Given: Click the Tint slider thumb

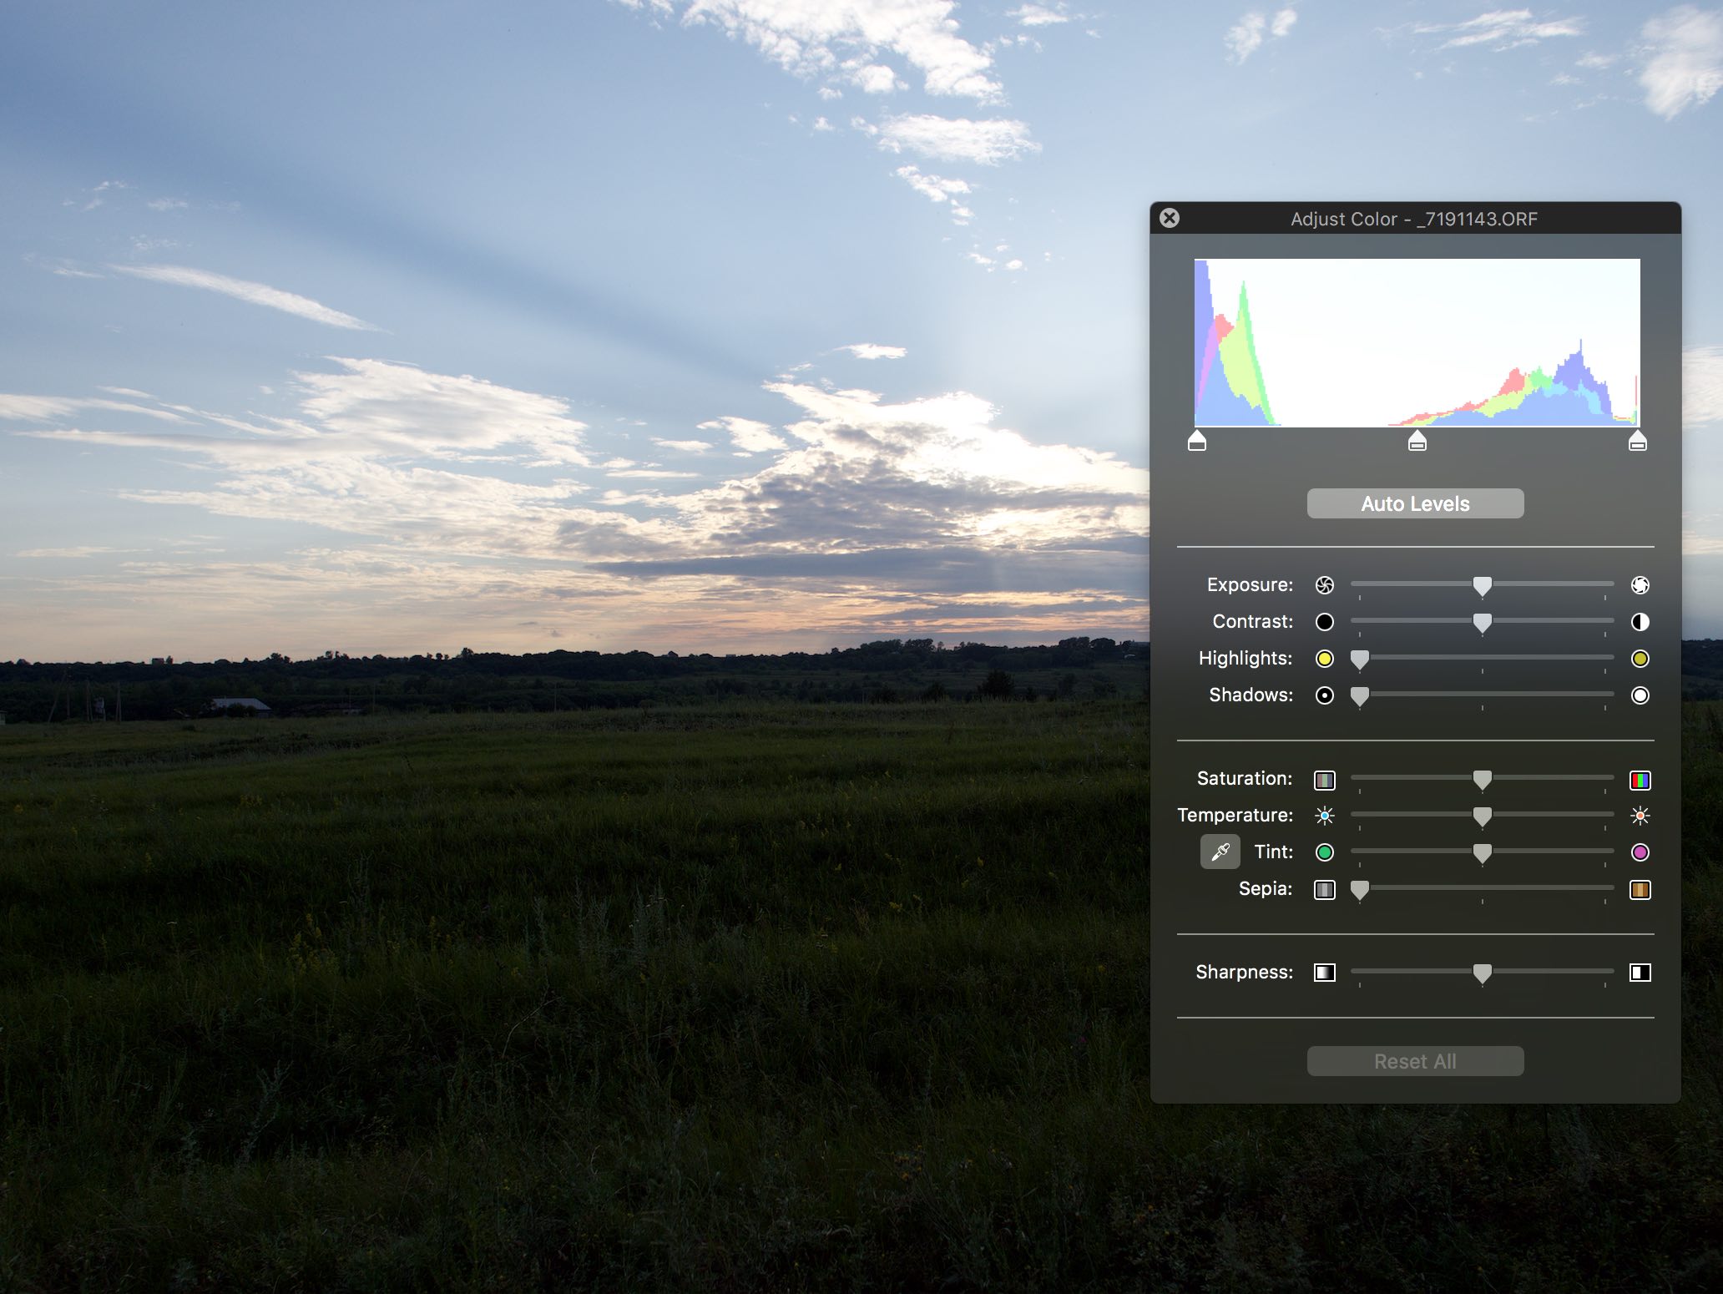Looking at the screenshot, I should [1482, 853].
